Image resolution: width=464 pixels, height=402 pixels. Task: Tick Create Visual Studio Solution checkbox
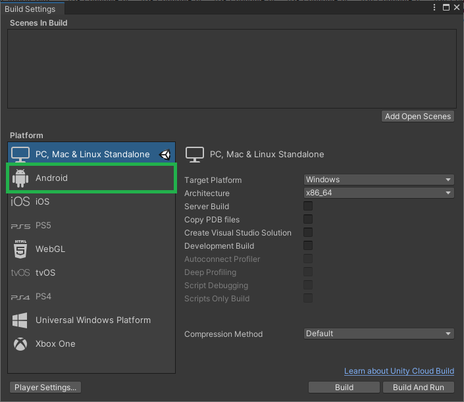click(308, 232)
